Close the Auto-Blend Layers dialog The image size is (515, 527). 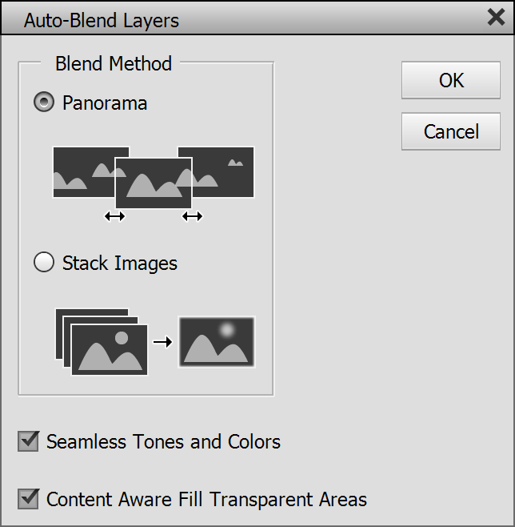tap(496, 18)
